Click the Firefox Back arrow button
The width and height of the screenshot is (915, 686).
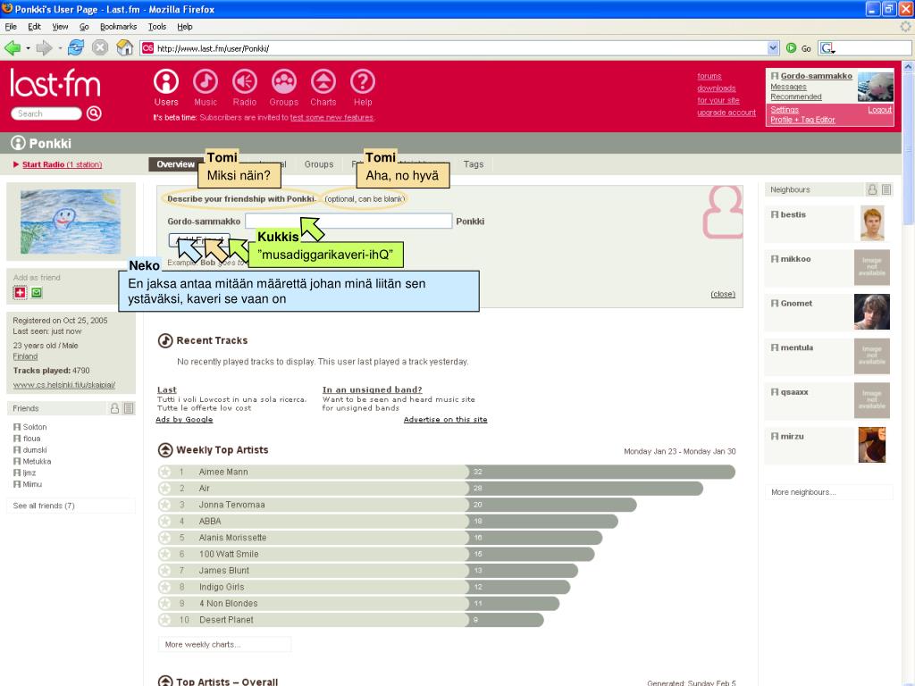point(13,48)
